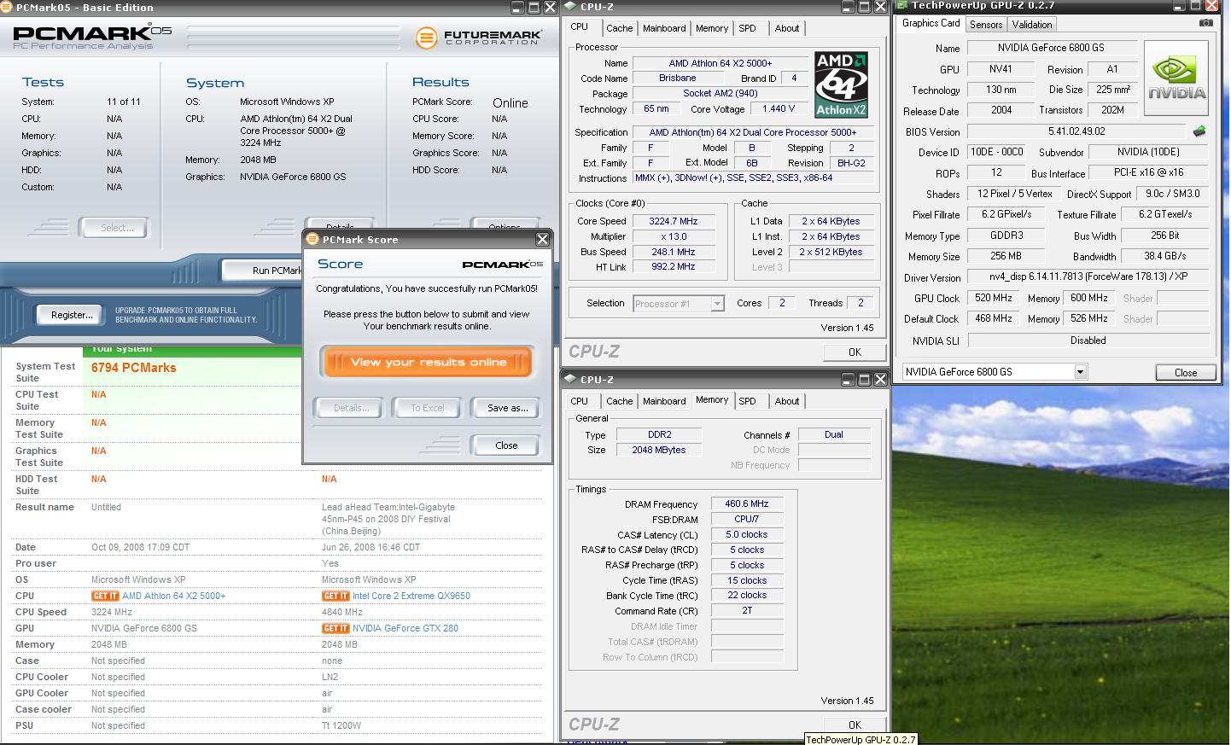Open Cache tab in processor CPU-Z window

tap(620, 28)
